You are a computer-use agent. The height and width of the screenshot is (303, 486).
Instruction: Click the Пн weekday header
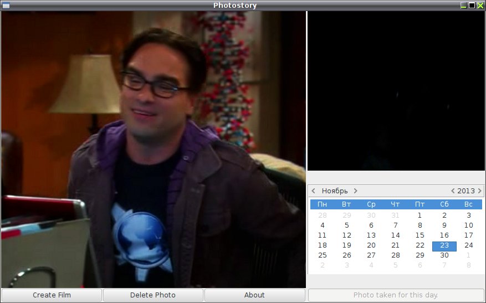[323, 204]
